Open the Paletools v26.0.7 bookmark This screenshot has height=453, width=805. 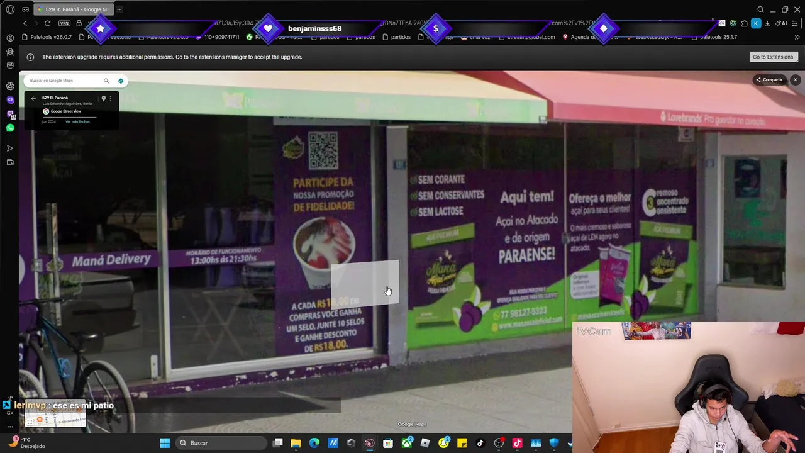pyautogui.click(x=47, y=37)
